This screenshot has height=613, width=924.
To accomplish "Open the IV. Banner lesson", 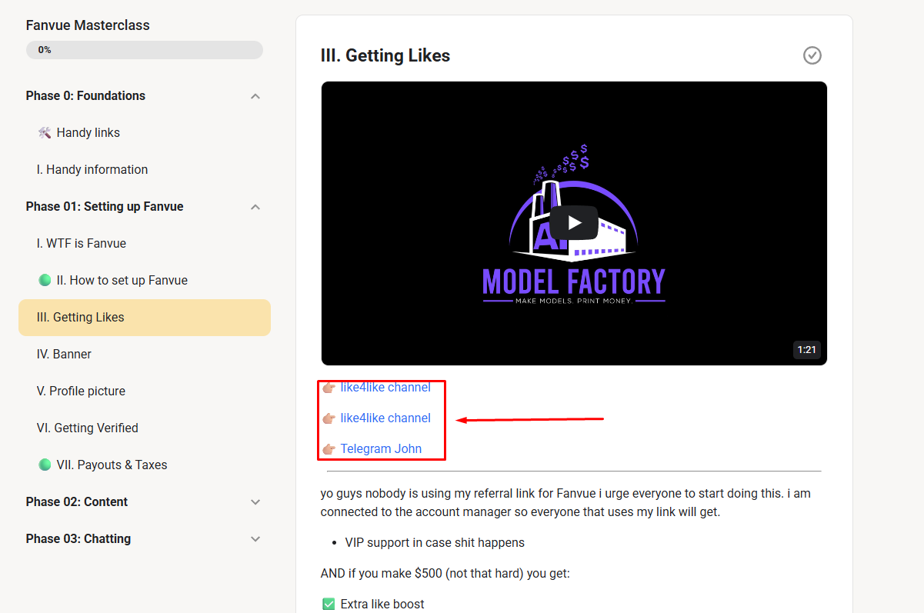I will click(65, 355).
